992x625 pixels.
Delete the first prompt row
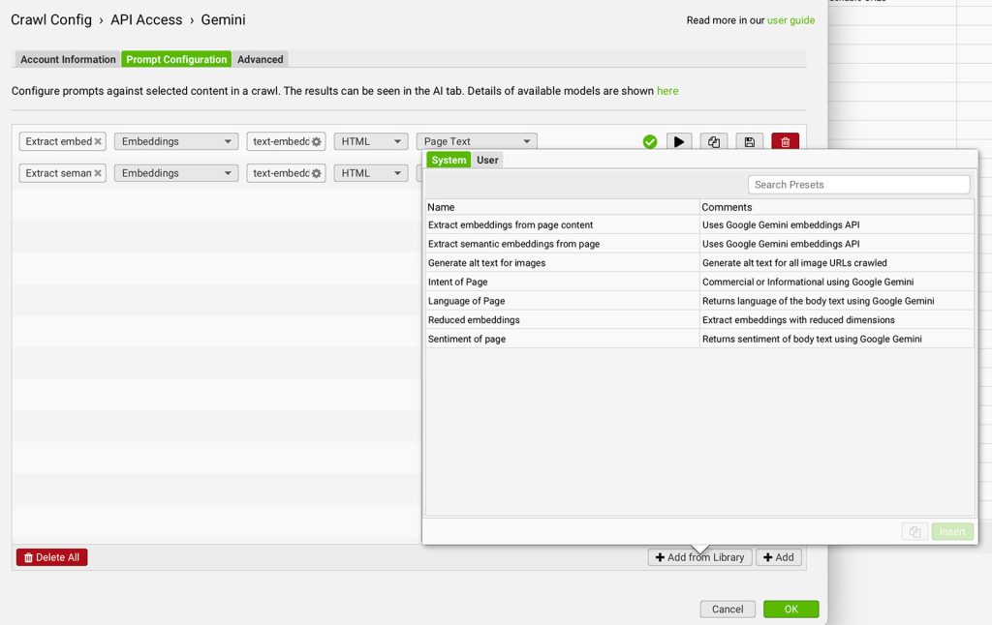[x=785, y=141]
